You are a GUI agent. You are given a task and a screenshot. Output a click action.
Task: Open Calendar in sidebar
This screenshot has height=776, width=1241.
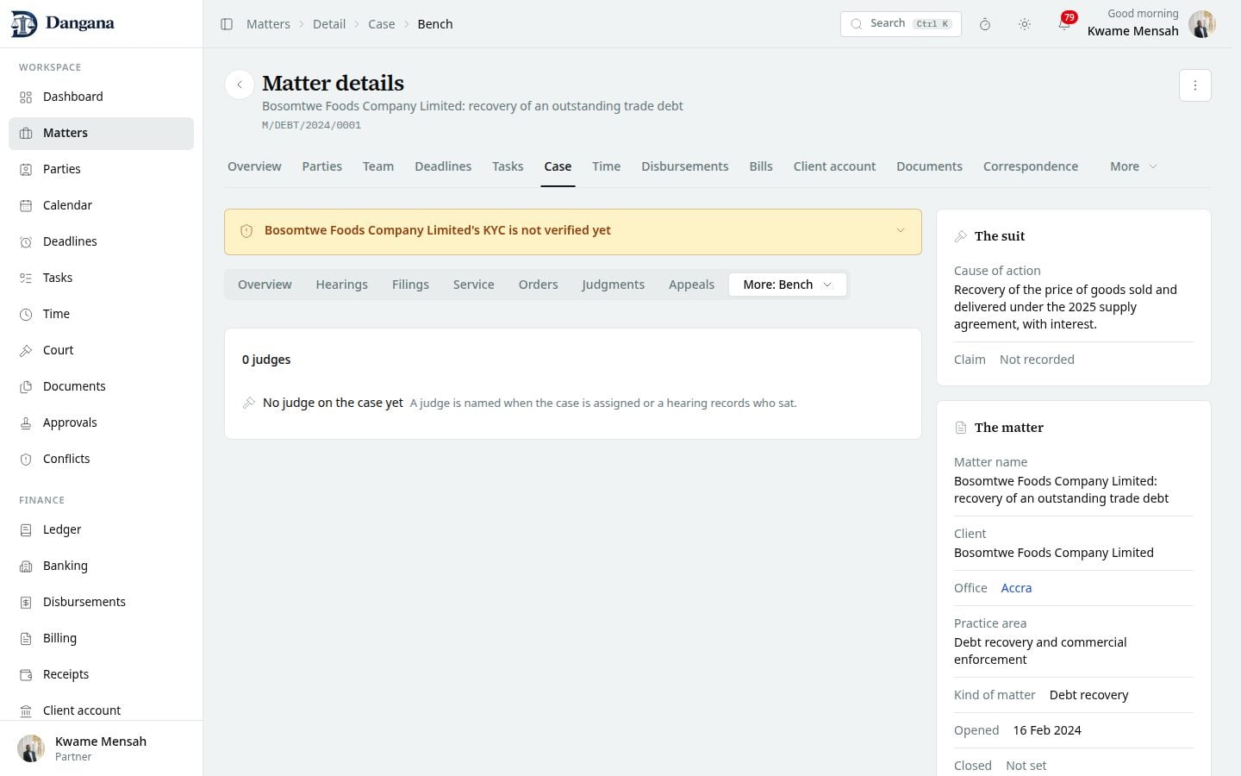click(101, 205)
